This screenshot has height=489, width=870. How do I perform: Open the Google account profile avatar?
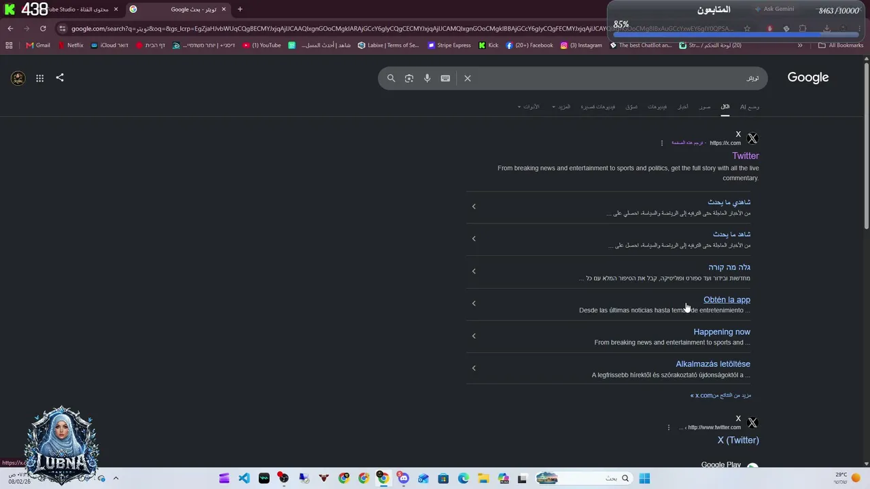pos(18,78)
